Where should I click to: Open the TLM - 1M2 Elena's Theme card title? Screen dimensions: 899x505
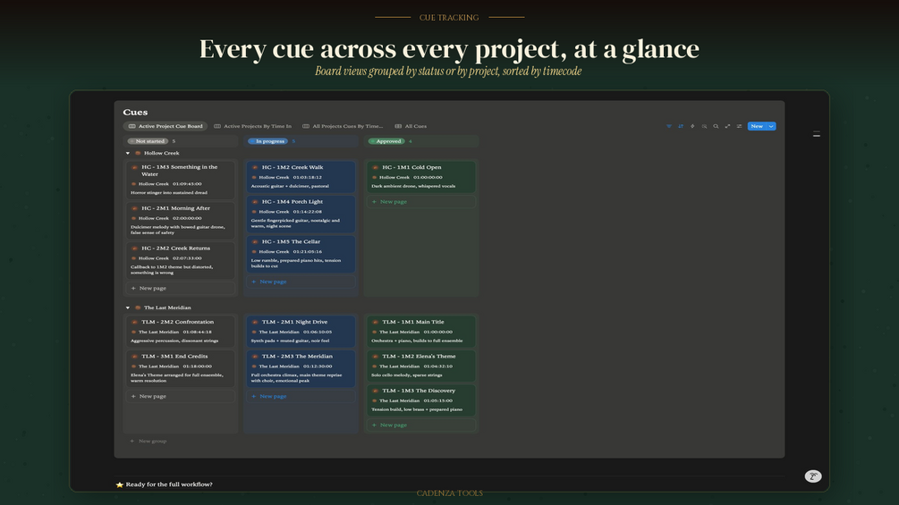(x=420, y=356)
